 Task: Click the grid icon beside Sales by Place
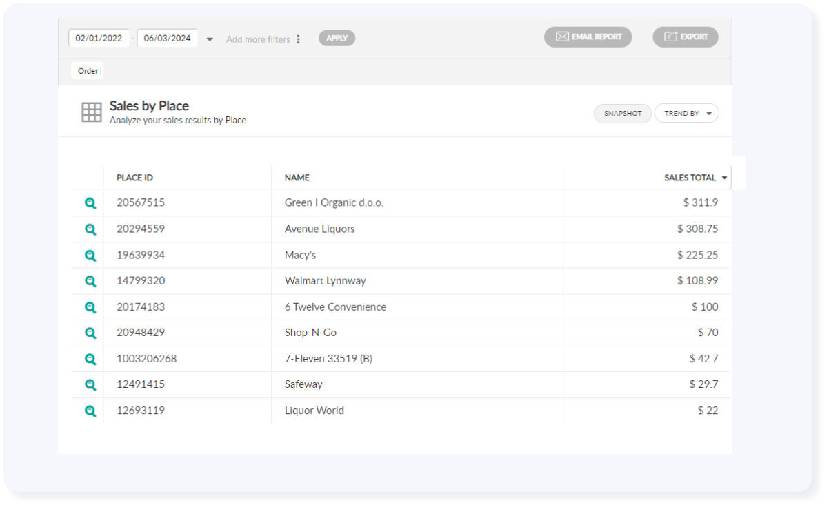90,111
